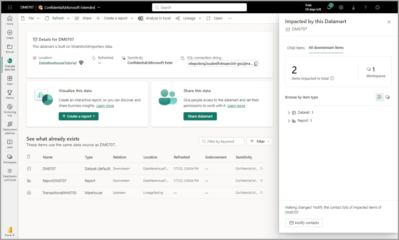Click the SQL connection string field
This screenshot has height=240, width=399.
coord(223,64)
